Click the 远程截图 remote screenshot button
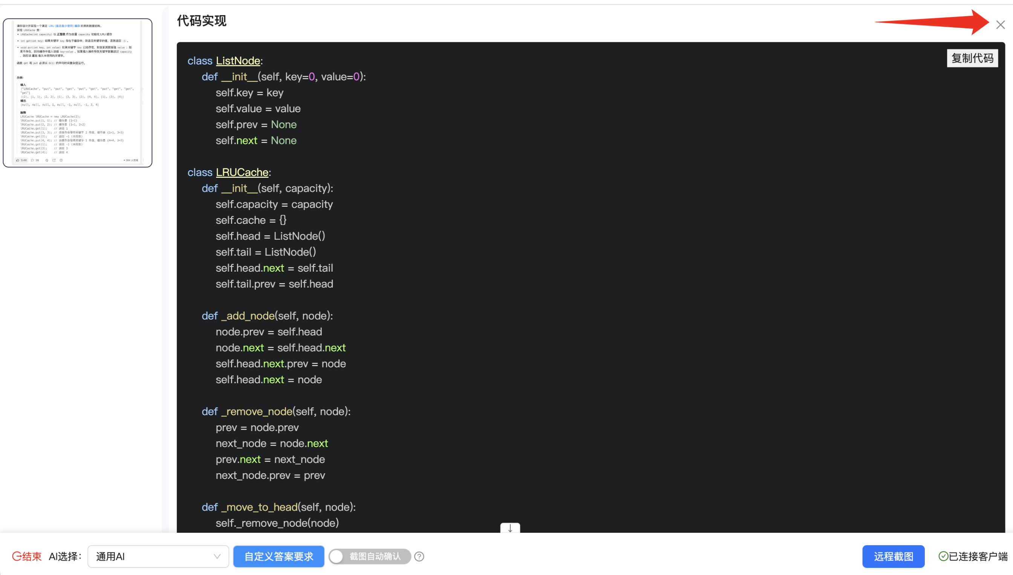This screenshot has width=1013, height=575. [893, 557]
